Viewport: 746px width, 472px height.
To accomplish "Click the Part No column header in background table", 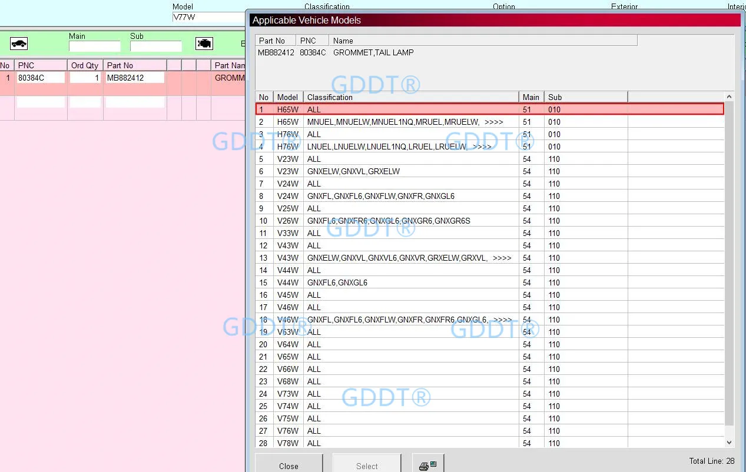I will pos(135,65).
